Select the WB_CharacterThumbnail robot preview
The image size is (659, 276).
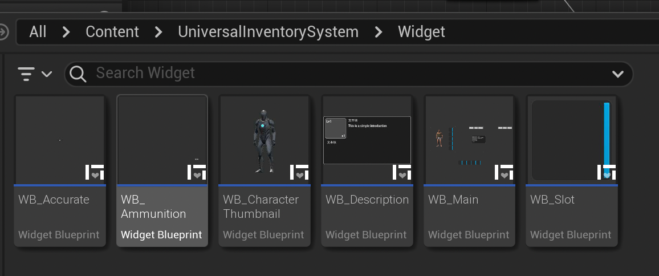tap(264, 140)
